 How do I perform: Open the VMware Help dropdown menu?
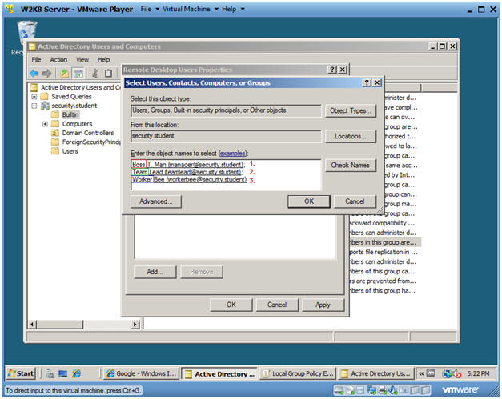coord(233,9)
